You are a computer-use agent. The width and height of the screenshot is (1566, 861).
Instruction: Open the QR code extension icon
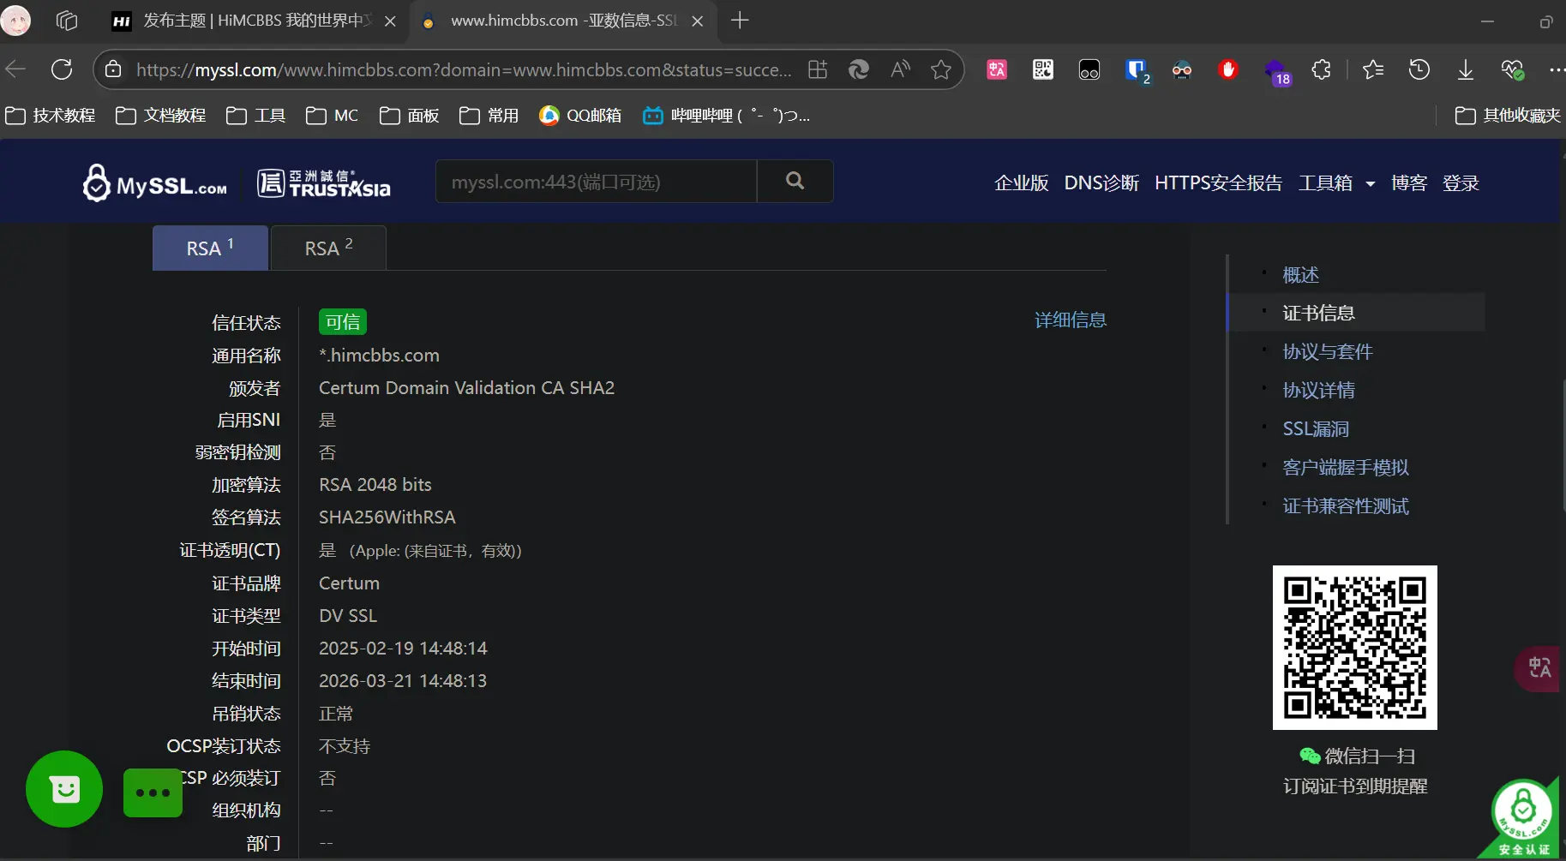click(1042, 69)
